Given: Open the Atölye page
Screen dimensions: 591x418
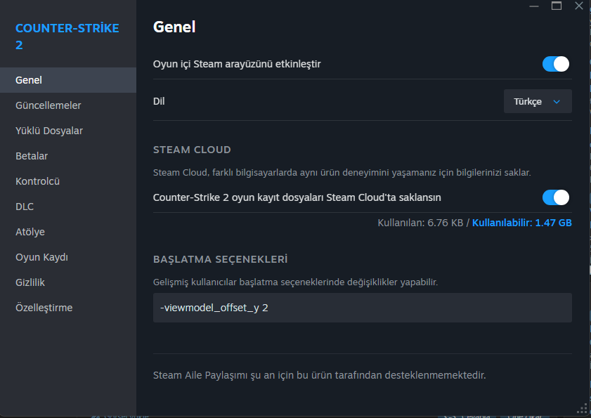Looking at the screenshot, I should [x=30, y=232].
